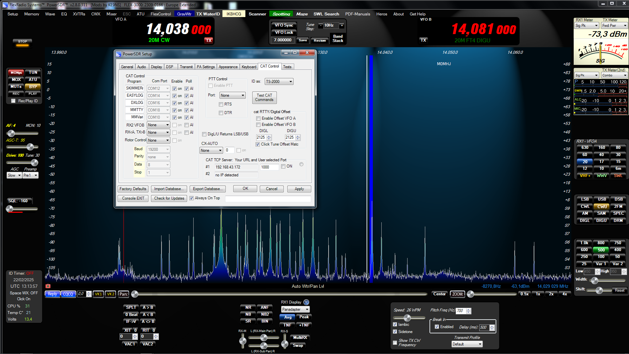Increase the DIGU offset with up arrow
The image size is (629, 354).
pos(298,136)
